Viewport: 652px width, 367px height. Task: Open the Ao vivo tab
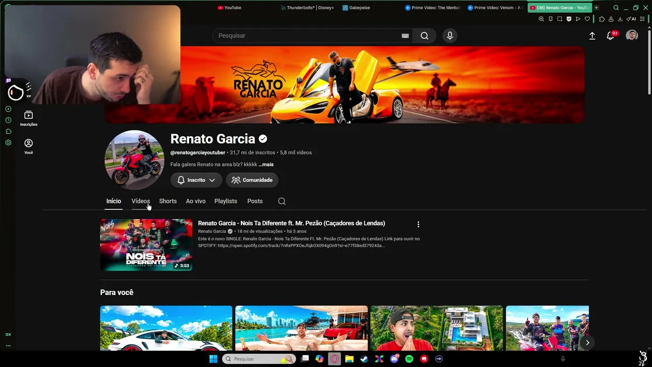(196, 201)
